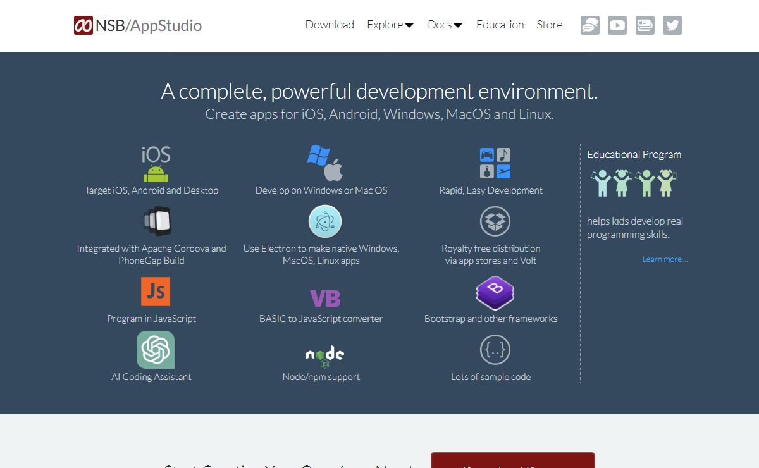The height and width of the screenshot is (468, 759).
Task: Click Bootstrap and other frameworks label
Action: pyautogui.click(x=491, y=319)
